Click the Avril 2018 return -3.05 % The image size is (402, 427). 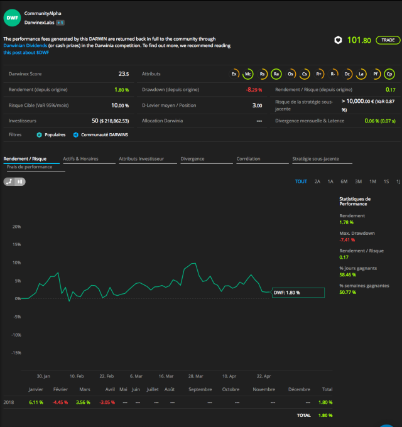point(107,403)
